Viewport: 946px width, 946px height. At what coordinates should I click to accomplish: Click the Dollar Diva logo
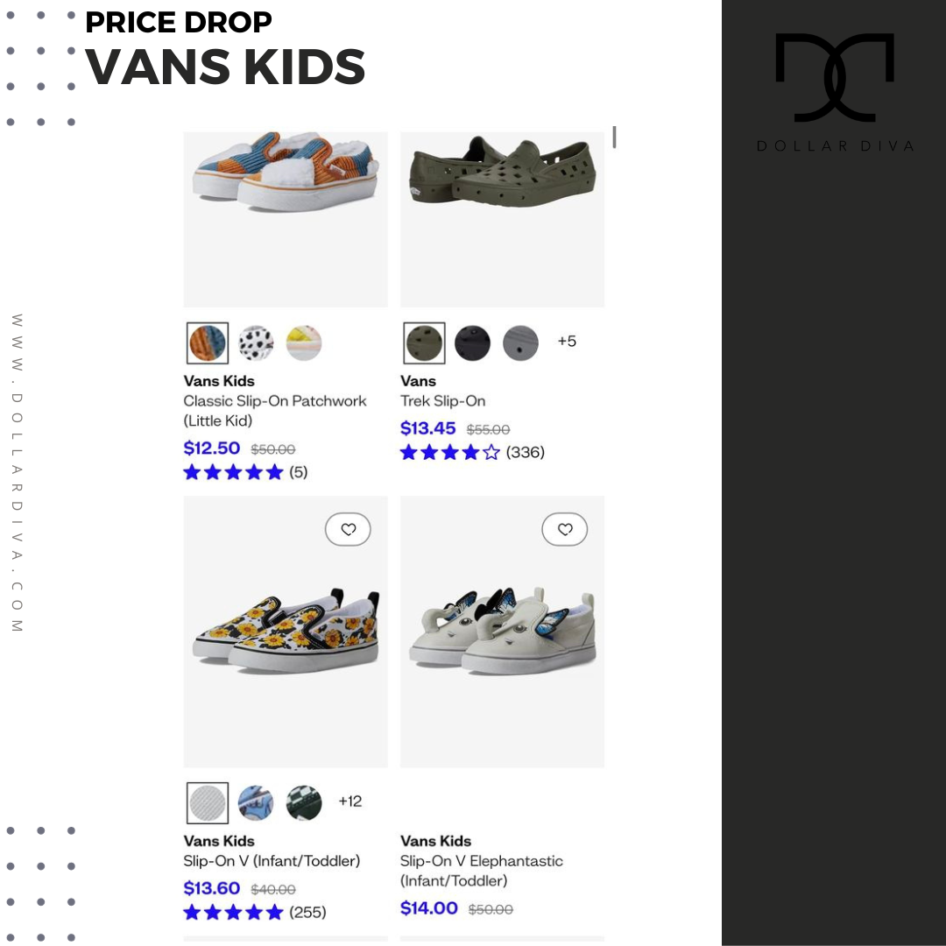pyautogui.click(x=835, y=92)
